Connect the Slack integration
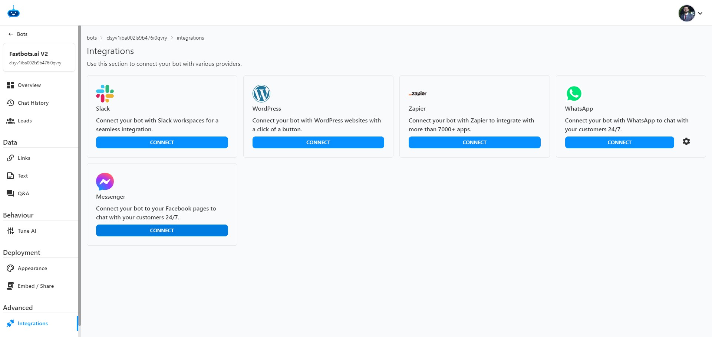Image resolution: width=712 pixels, height=337 pixels. pos(162,142)
